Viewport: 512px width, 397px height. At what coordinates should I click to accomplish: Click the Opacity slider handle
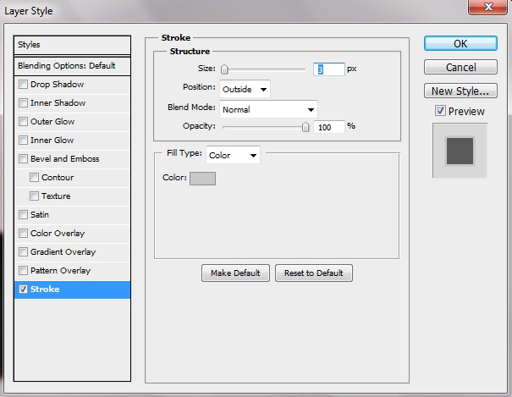(x=306, y=127)
